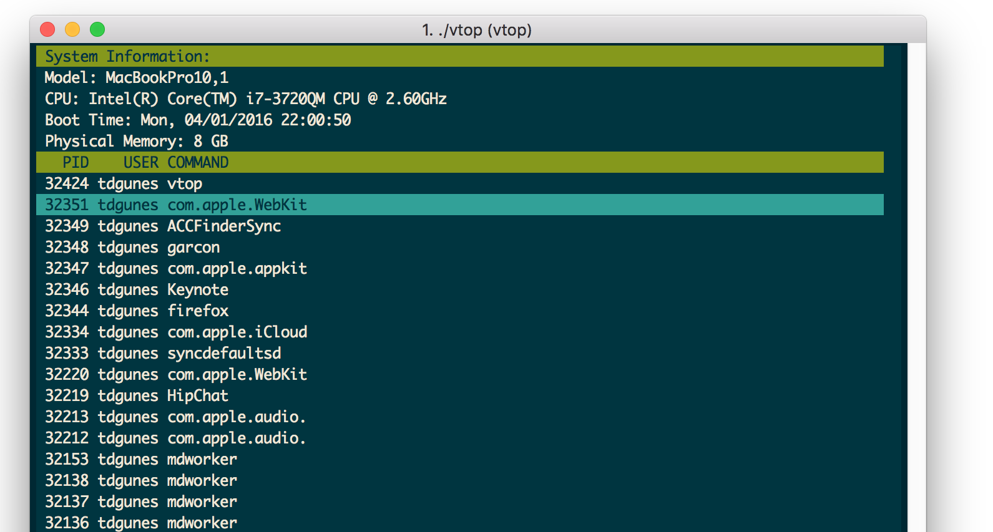Screen dimensions: 993x532
Task: Click the PID column header
Action: point(76,162)
